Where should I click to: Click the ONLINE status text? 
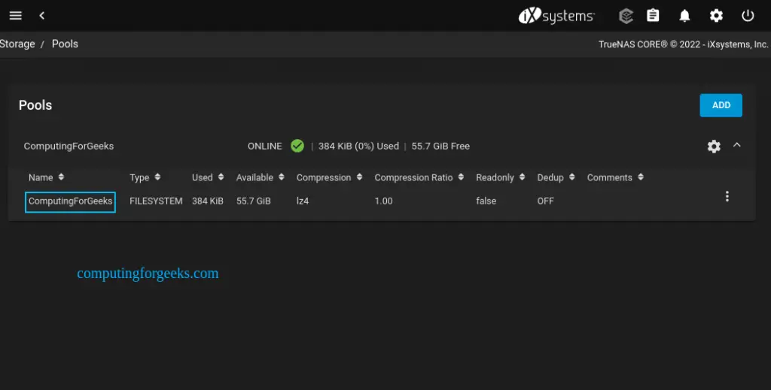[x=264, y=147]
